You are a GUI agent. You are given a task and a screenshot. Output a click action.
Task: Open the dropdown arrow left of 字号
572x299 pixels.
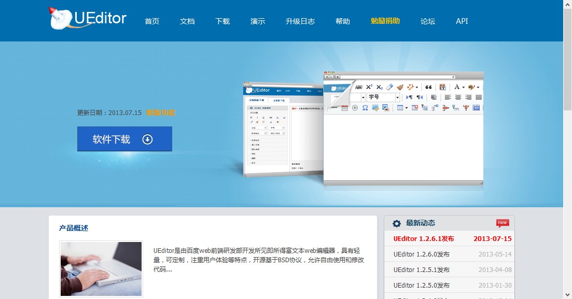coord(363,97)
